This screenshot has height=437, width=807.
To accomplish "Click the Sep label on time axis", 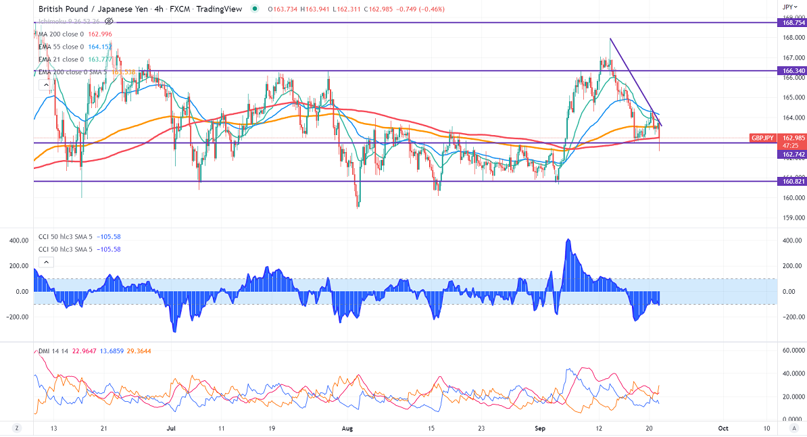I will coord(540,428).
